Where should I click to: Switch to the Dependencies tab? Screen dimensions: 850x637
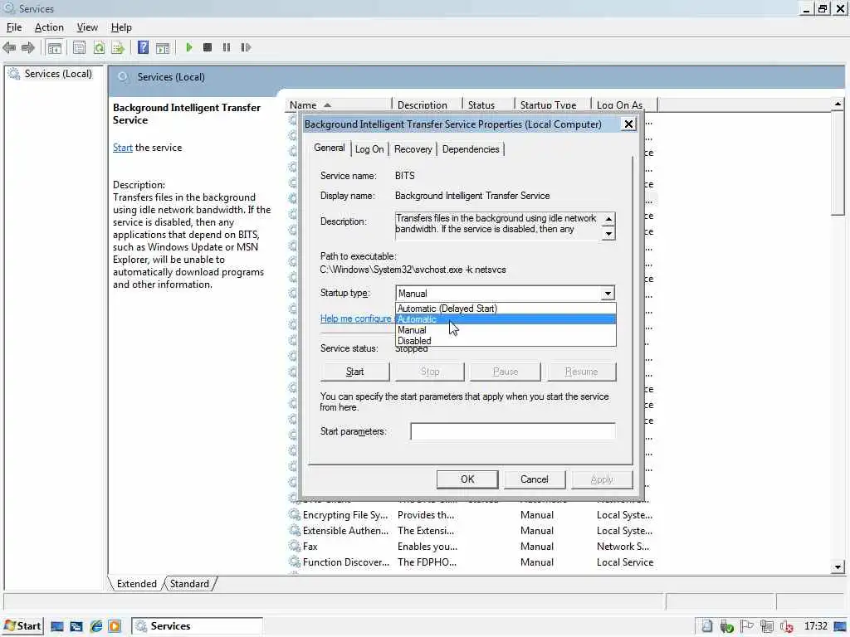471,149
